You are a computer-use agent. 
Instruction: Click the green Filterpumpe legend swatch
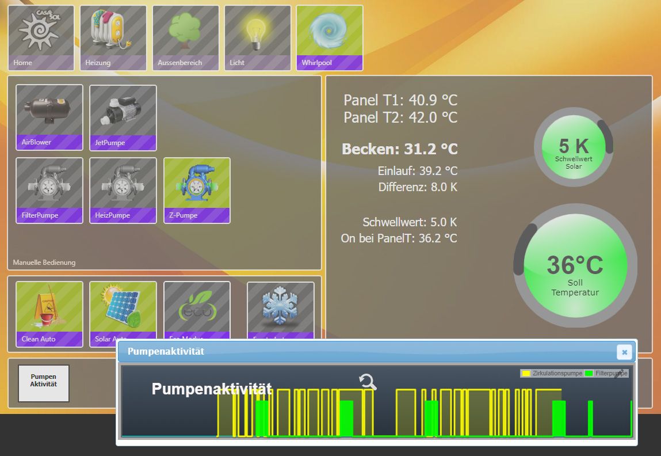(x=589, y=373)
